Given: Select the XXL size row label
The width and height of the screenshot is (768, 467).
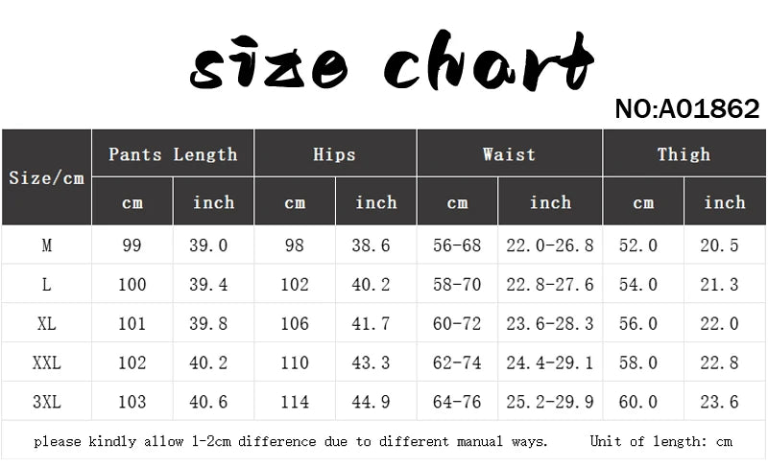Looking at the screenshot, I should click(46, 363).
